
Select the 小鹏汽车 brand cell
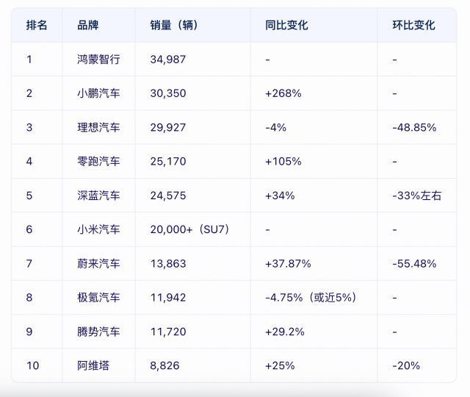(x=98, y=93)
